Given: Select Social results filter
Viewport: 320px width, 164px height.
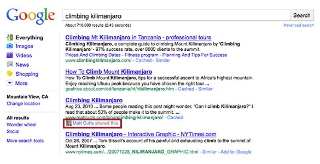Looking at the screenshot, I should [13, 131].
